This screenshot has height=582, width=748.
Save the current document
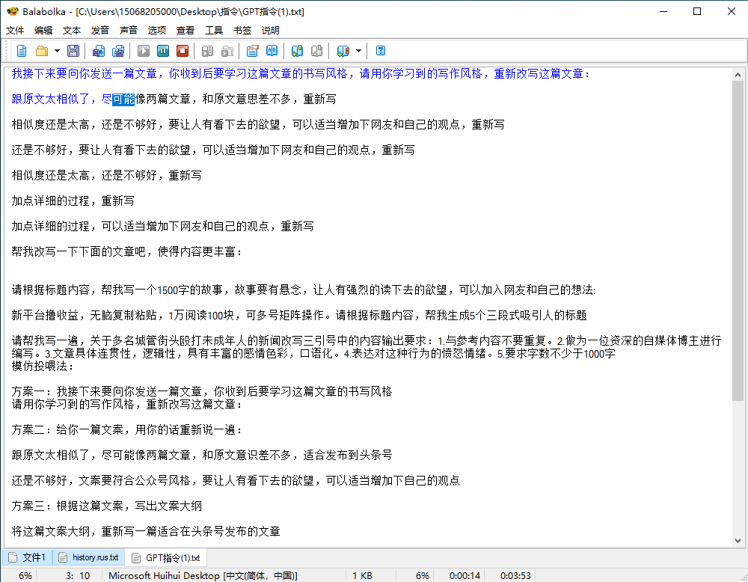[73, 51]
